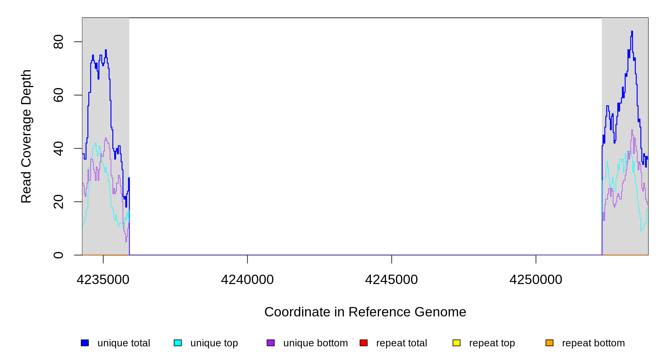The image size is (666, 363).
Task: Click the purple unique bottom legend swatch
Action: point(271,343)
